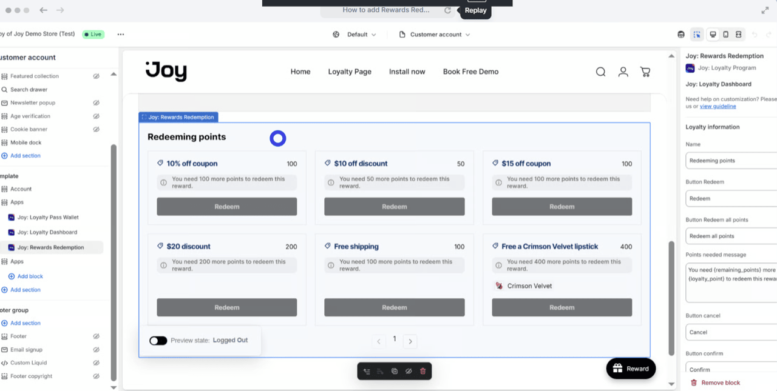Image resolution: width=777 pixels, height=391 pixels.
Task: Toggle visibility of Footer copyright section
Action: click(x=96, y=376)
